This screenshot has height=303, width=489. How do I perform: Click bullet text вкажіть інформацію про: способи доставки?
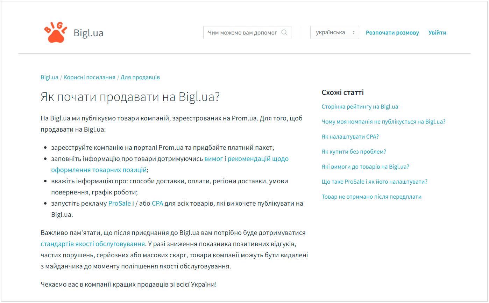pos(170,186)
